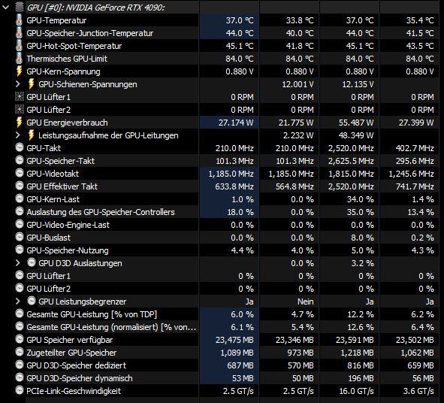Image resolution: width=444 pixels, height=403 pixels.
Task: Click icon beside PCIe-Link-Geschwindigkeit
Action: coord(20,390)
